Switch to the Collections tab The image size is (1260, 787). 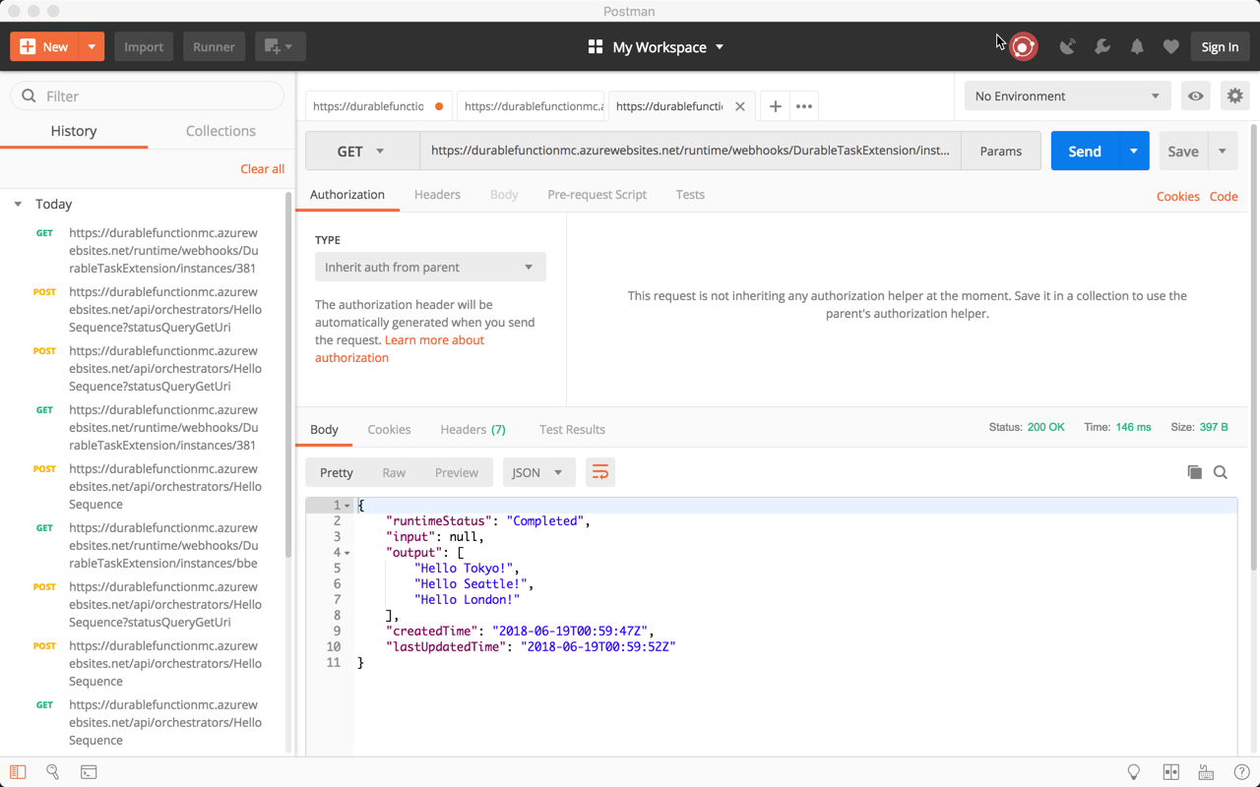coord(220,131)
